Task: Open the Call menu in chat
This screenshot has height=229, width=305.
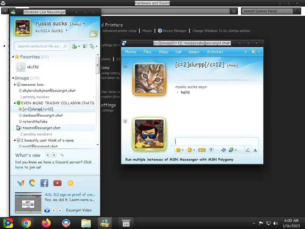Action: (x=178, y=52)
